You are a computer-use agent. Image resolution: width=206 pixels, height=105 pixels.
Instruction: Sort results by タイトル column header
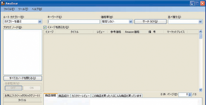[x=74, y=32]
